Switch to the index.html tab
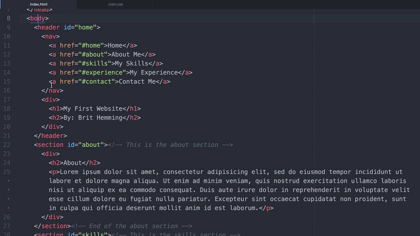 [x=38, y=4]
